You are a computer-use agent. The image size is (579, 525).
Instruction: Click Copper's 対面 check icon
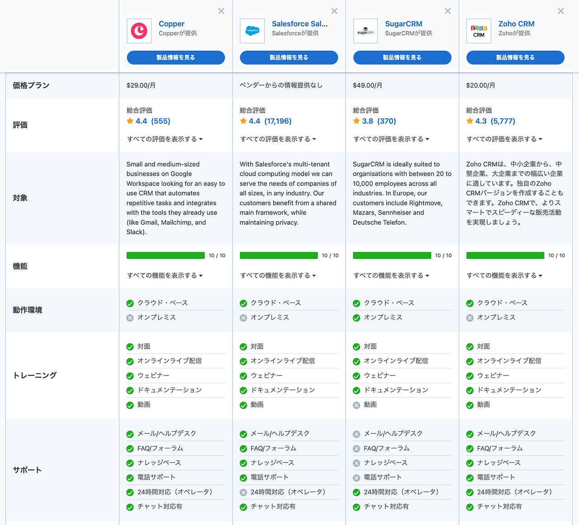130,347
